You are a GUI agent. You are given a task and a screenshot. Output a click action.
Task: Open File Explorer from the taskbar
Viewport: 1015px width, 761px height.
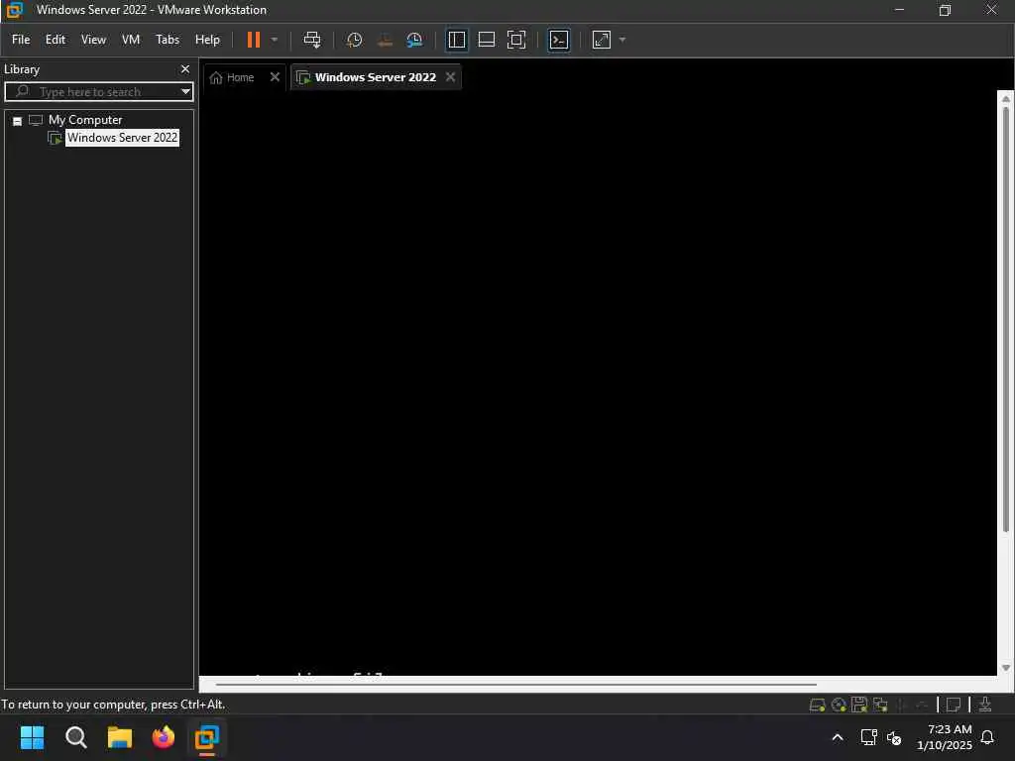tap(120, 737)
